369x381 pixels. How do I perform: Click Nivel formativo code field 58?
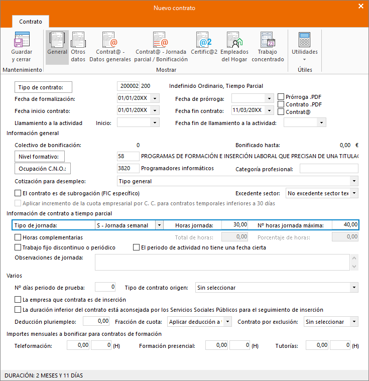(129, 156)
